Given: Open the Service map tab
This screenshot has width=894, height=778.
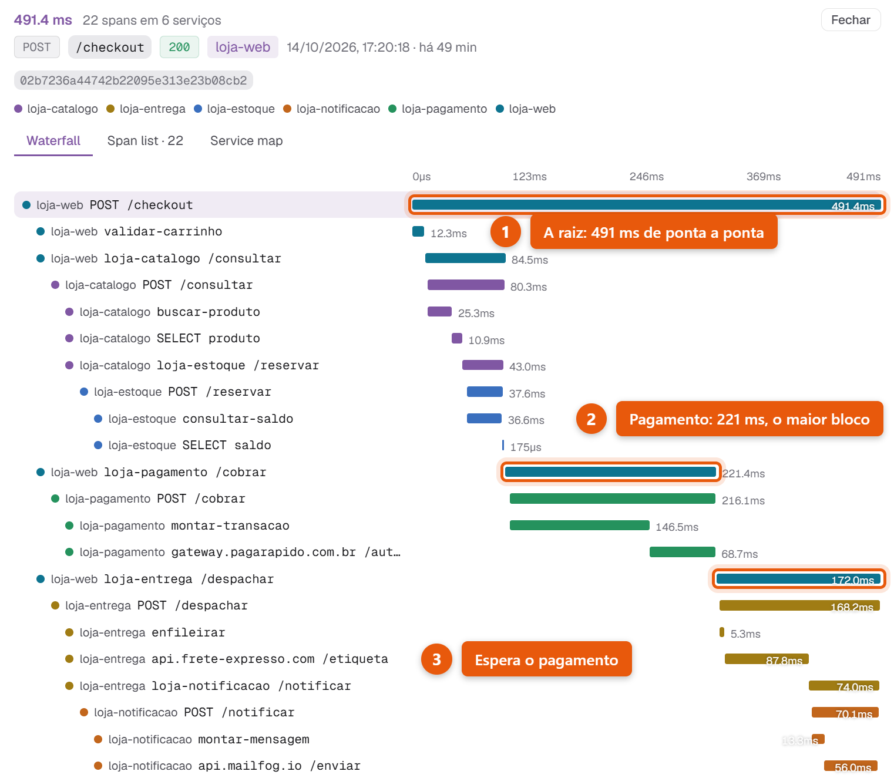Looking at the screenshot, I should click(246, 141).
